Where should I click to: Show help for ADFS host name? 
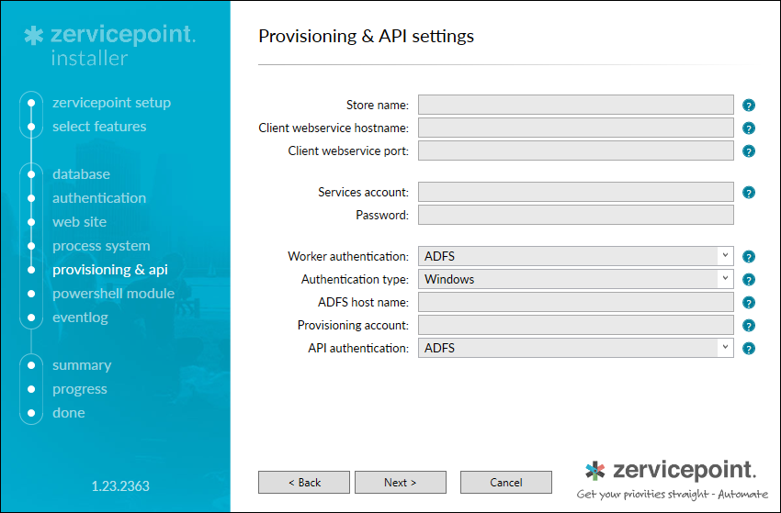coord(749,303)
